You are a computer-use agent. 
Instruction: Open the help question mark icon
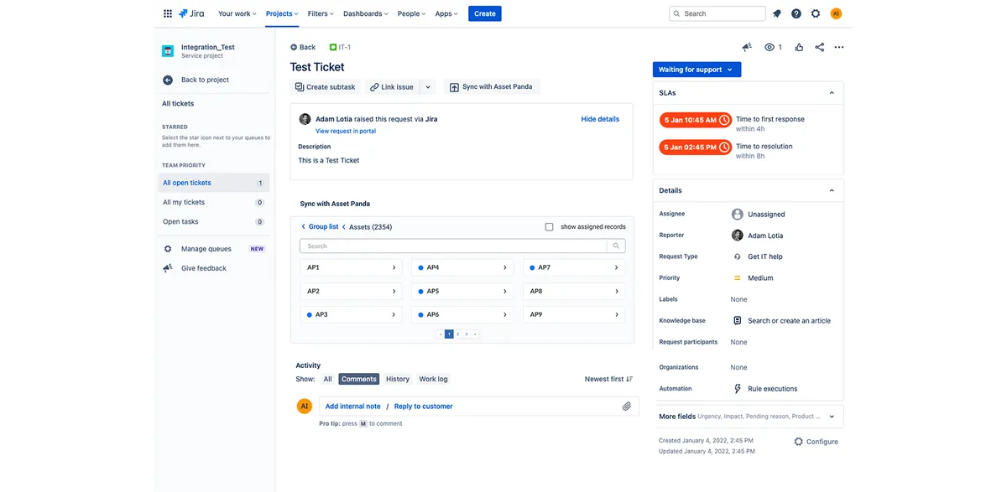[796, 13]
